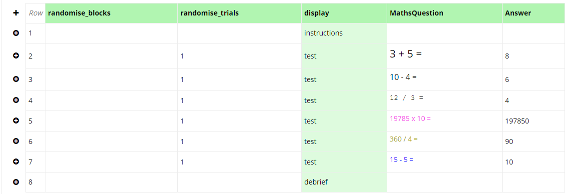Edit the instructions cell in display column
Viewport: 569px width, 194px height.
pyautogui.click(x=344, y=33)
